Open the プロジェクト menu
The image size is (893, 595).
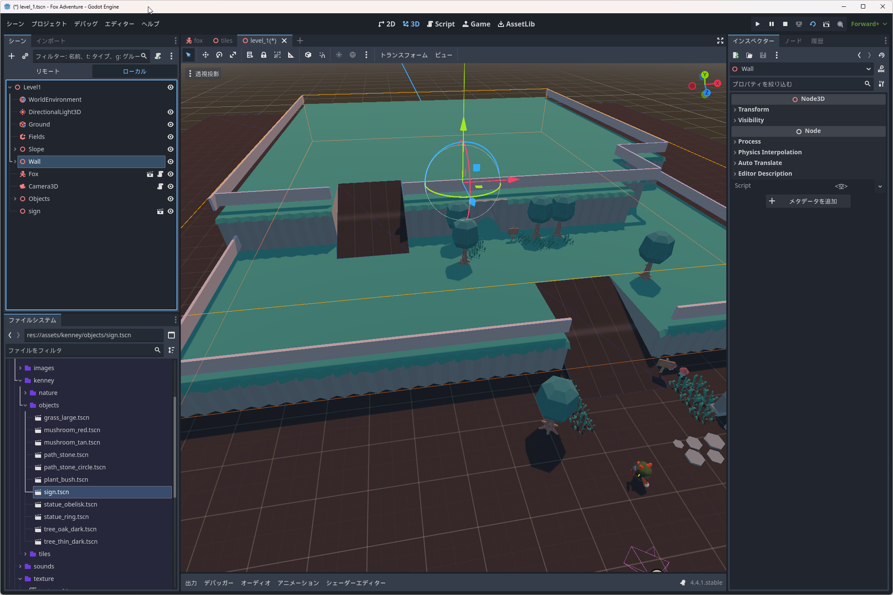[49, 24]
